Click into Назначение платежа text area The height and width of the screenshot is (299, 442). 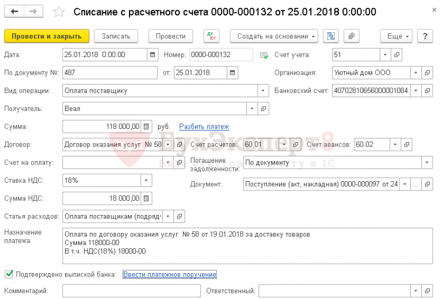(247, 246)
